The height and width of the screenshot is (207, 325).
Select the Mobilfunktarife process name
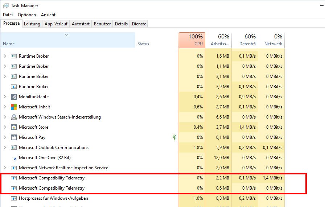[x=34, y=97]
